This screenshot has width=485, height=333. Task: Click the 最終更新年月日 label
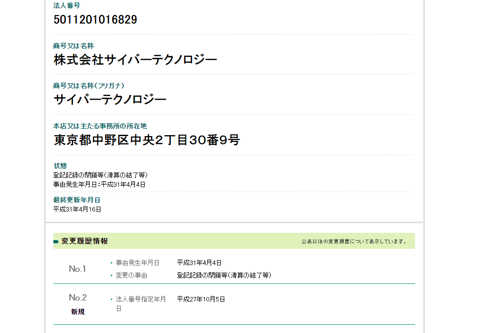point(77,200)
